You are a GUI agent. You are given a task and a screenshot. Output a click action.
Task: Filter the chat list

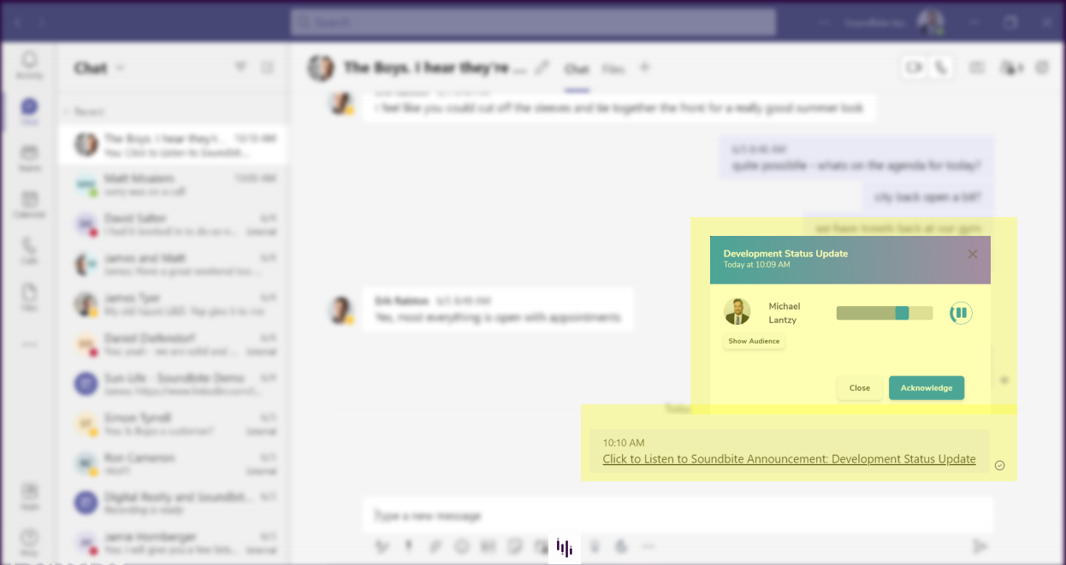(240, 68)
